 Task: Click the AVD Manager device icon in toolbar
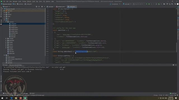click(x=170, y=4)
